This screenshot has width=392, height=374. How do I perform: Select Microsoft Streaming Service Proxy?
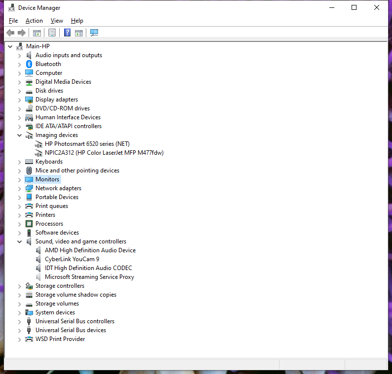(x=90, y=277)
